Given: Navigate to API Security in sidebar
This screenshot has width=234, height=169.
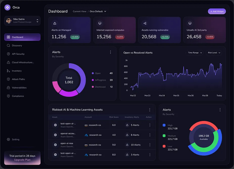Looking at the screenshot, I should coord(18,54).
